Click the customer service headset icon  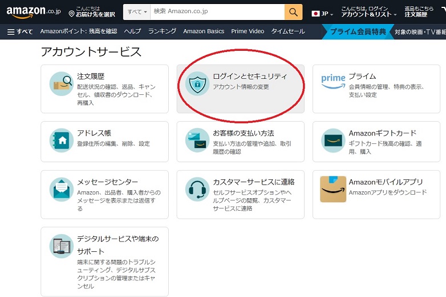(197, 190)
